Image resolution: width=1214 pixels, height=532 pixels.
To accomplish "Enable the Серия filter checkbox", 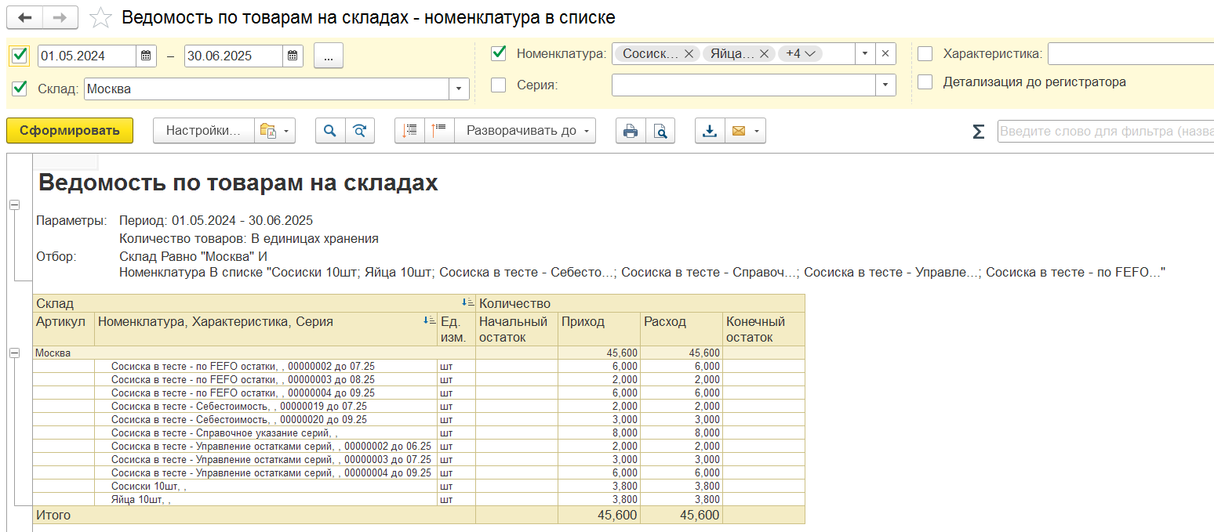I will pyautogui.click(x=498, y=85).
